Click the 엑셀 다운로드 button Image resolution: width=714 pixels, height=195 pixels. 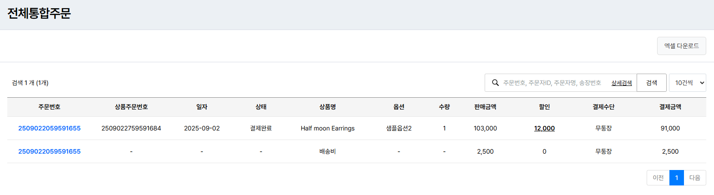pos(681,46)
